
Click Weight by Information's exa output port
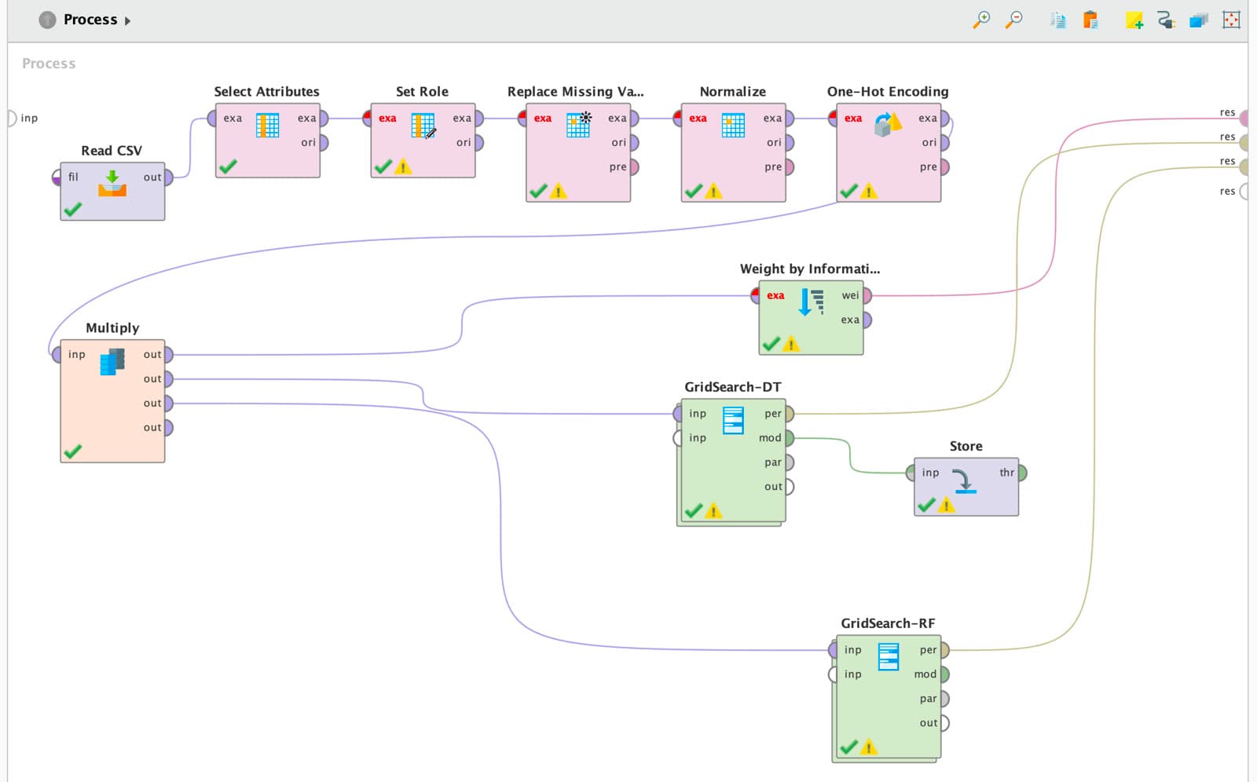[867, 320]
